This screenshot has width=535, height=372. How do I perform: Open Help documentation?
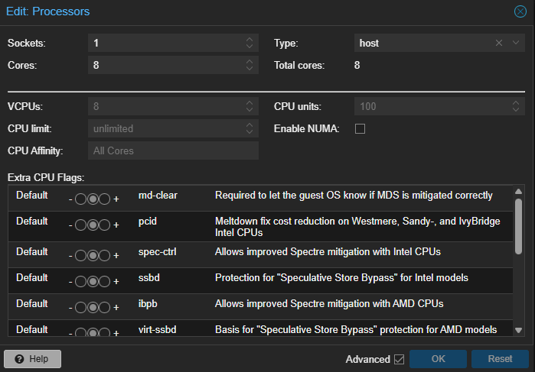point(32,359)
